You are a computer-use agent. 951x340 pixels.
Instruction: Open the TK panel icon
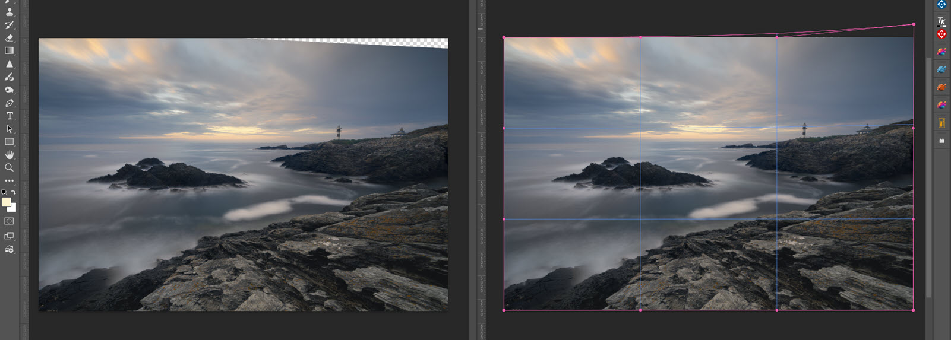pos(941,21)
